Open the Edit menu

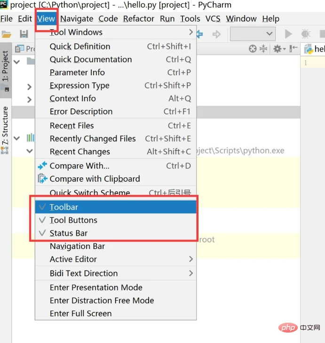(x=25, y=19)
